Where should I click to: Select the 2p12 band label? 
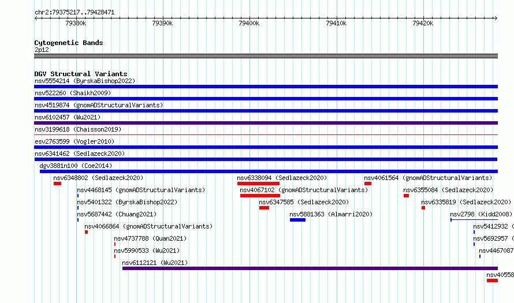click(x=42, y=50)
